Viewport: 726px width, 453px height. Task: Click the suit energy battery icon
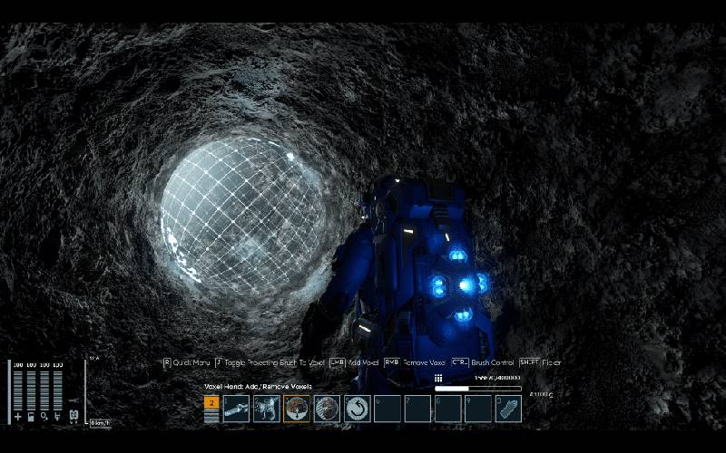click(x=32, y=417)
